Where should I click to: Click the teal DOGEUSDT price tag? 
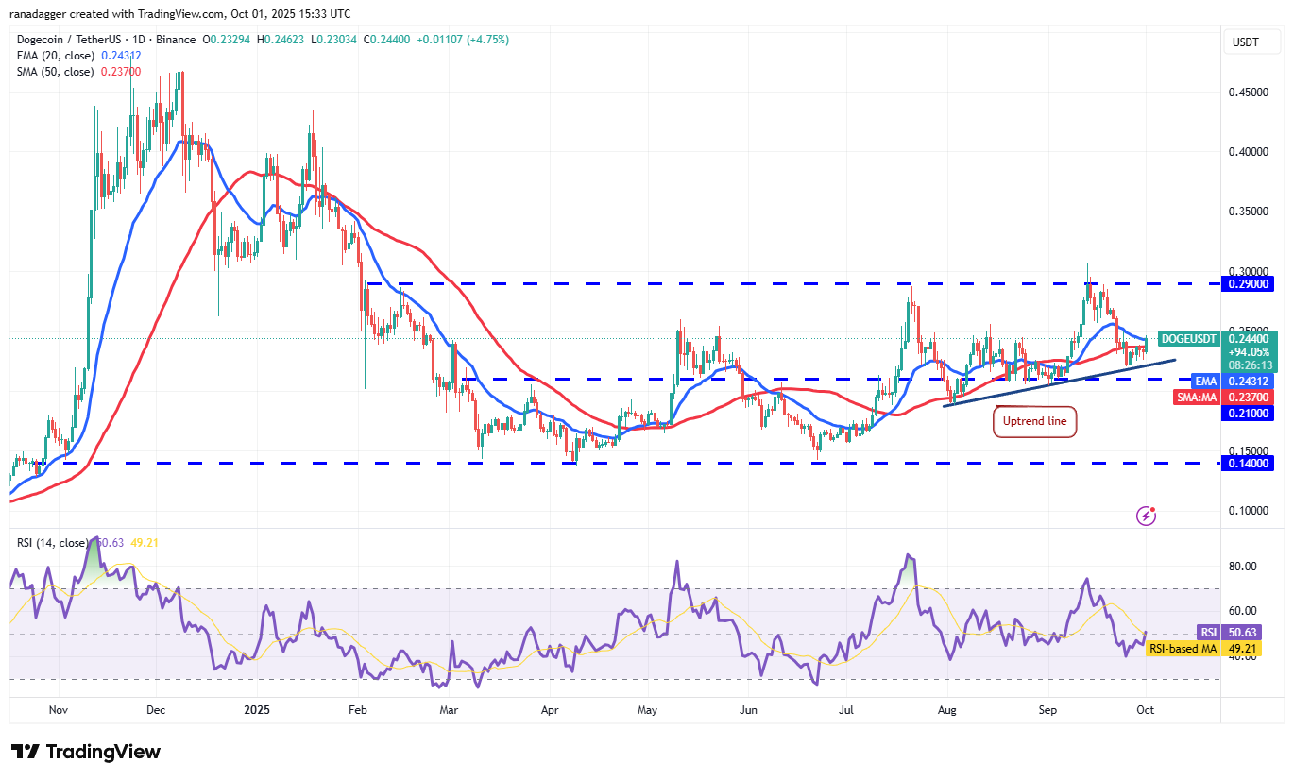pos(1189,337)
